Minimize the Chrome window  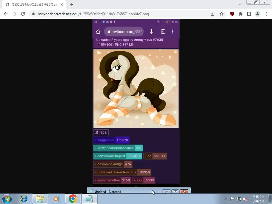pos(250,2)
